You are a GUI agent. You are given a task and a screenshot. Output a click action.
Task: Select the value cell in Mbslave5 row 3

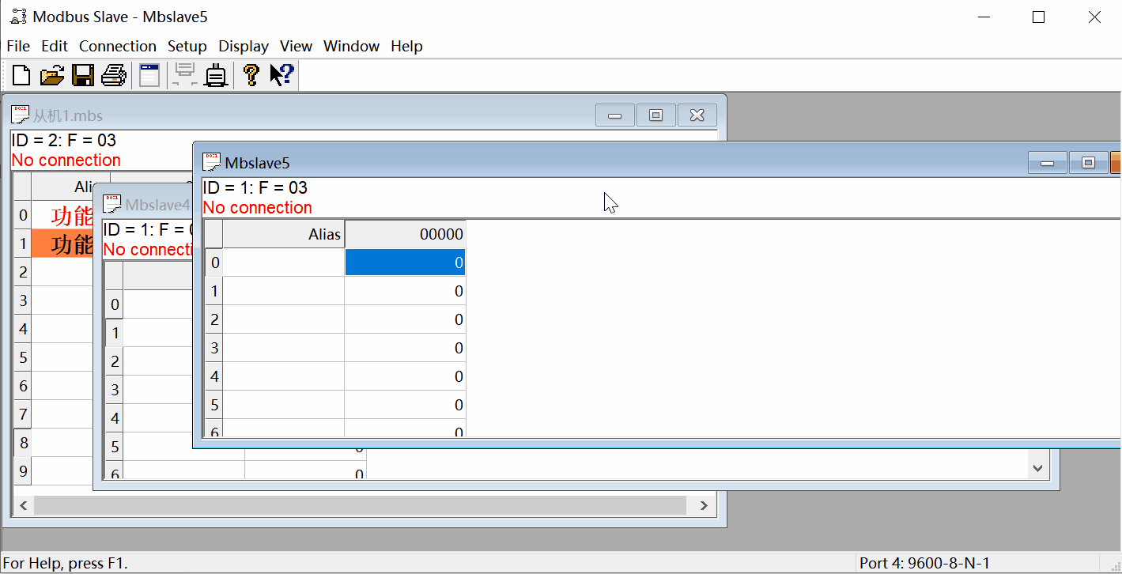point(405,348)
